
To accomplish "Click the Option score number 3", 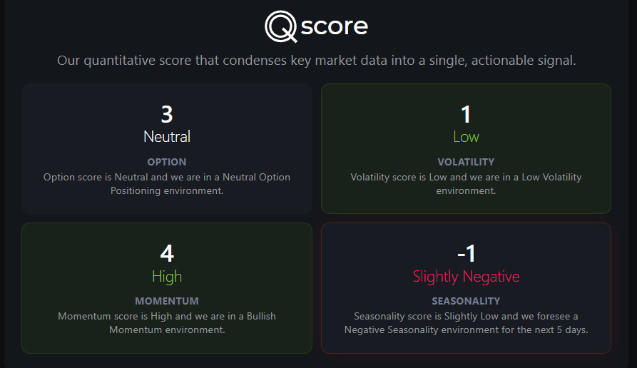I will coord(167,114).
